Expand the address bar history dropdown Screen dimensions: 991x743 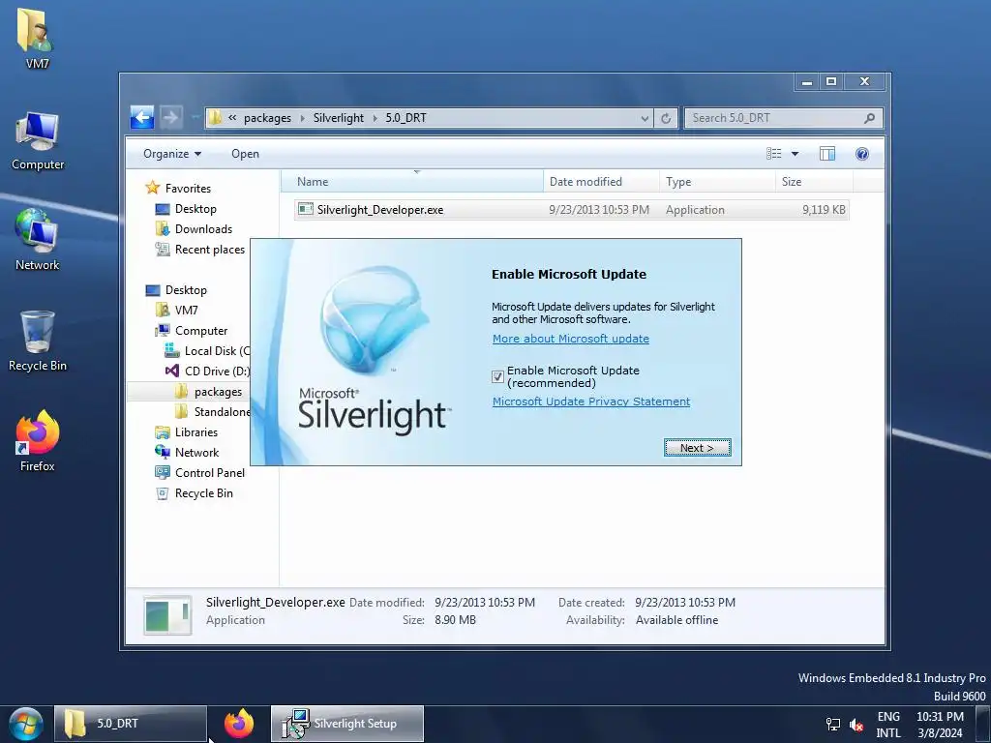point(644,118)
